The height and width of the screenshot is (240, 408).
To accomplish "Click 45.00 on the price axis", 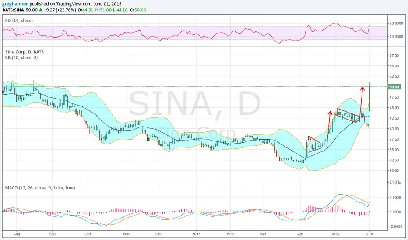I will click(394, 108).
